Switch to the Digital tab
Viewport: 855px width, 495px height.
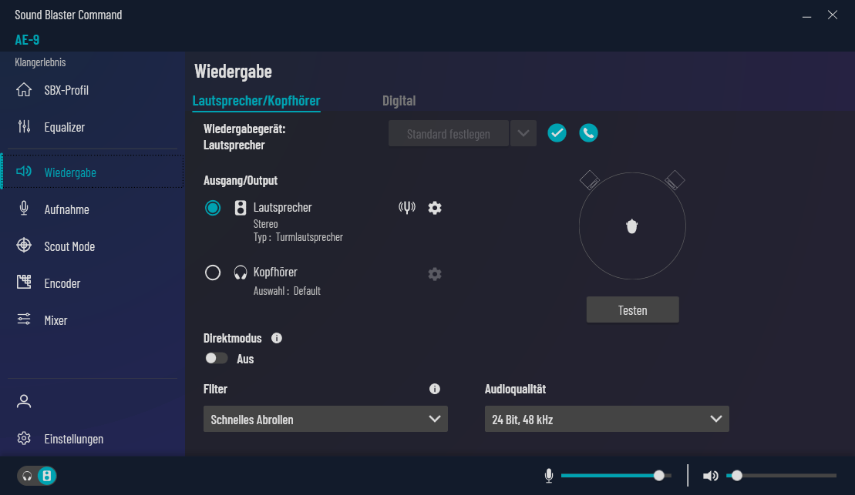pyautogui.click(x=399, y=101)
